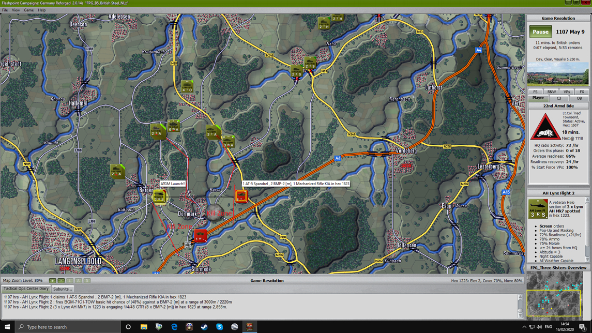Open Microsoft Edge from the taskbar
Screen dimensions: 592x333
pos(174,327)
